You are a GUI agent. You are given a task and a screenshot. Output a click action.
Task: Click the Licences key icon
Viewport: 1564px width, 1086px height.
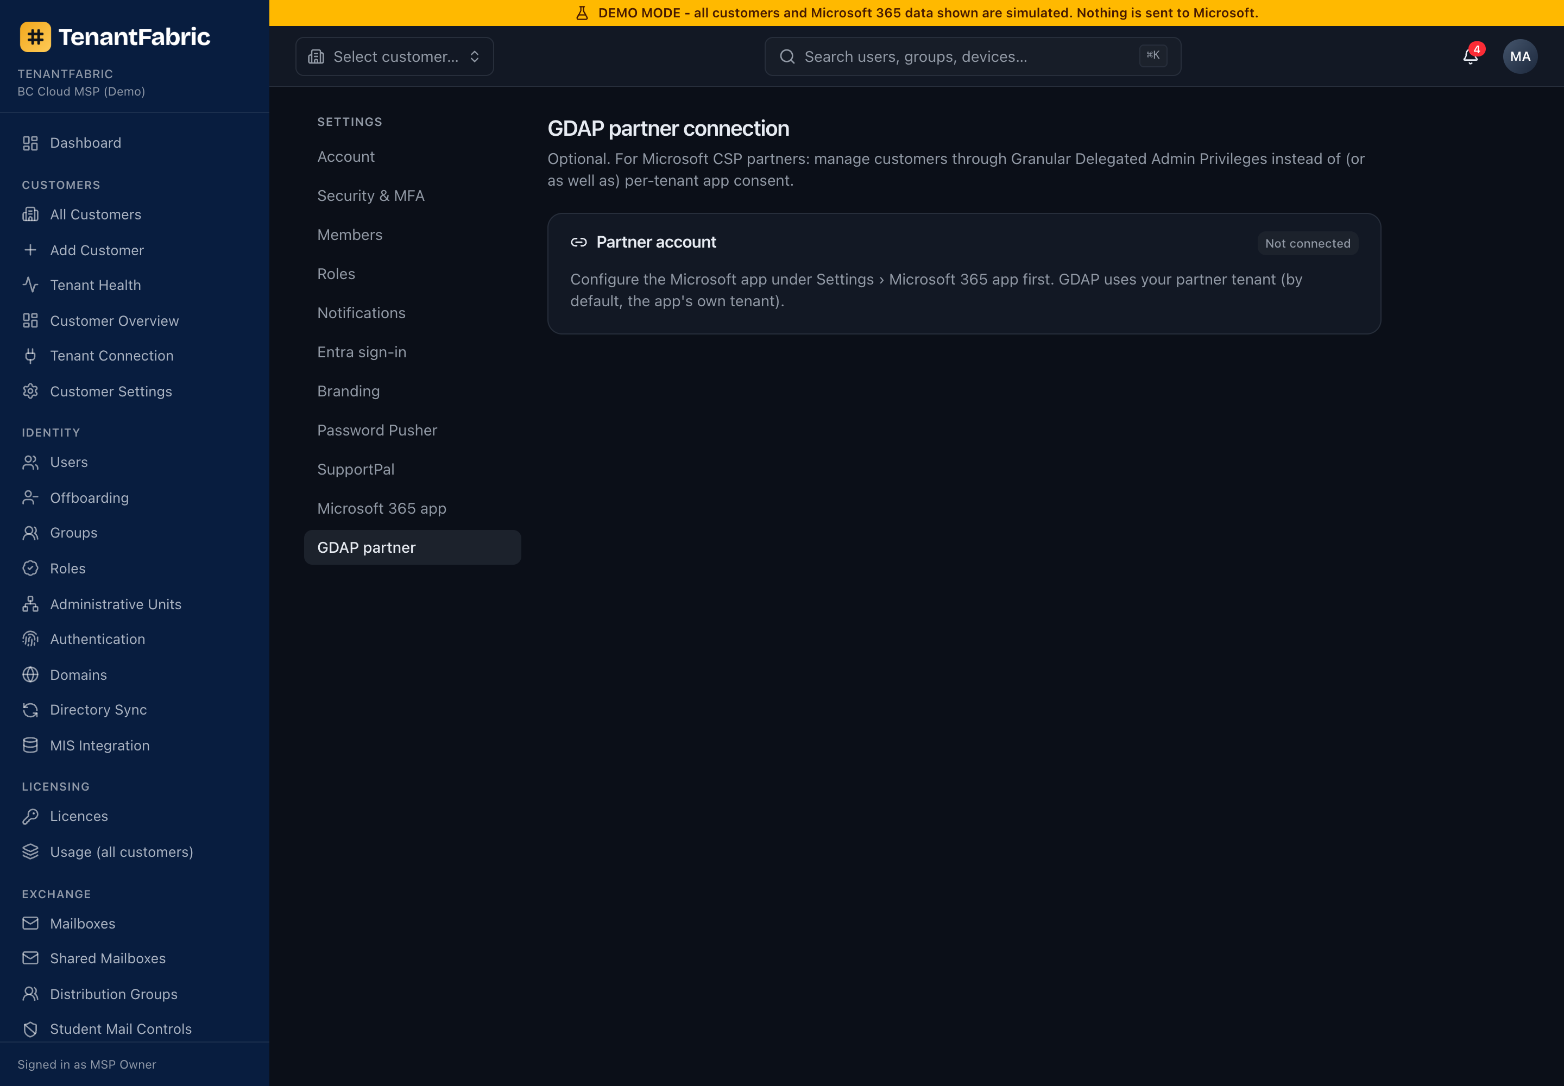coord(30,816)
